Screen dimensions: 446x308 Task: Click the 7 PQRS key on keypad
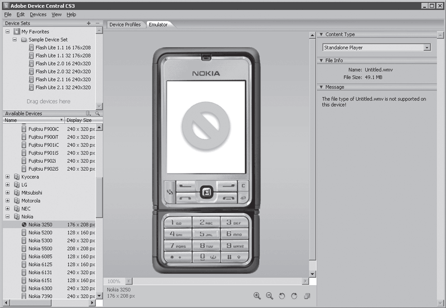(177, 246)
